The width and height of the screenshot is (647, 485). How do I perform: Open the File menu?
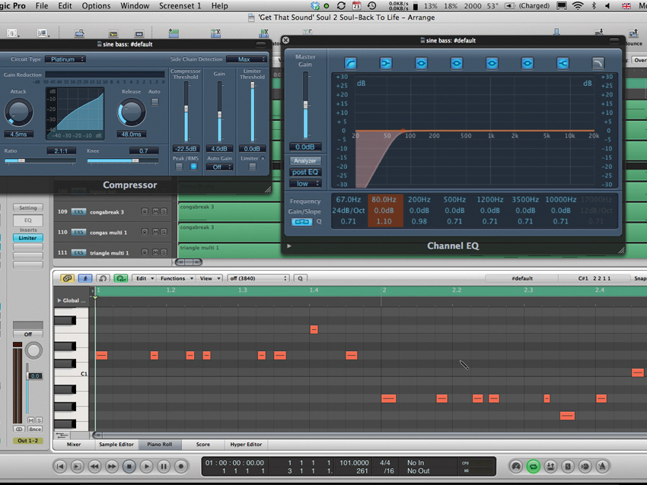(x=42, y=6)
